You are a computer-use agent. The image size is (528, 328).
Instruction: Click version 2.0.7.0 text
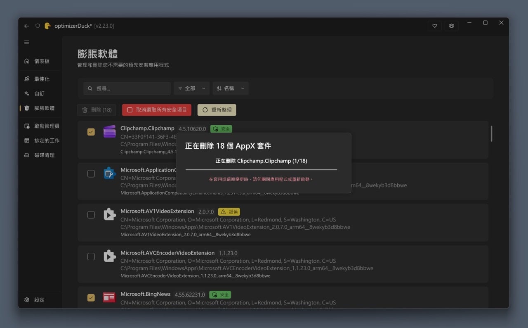[206, 212]
